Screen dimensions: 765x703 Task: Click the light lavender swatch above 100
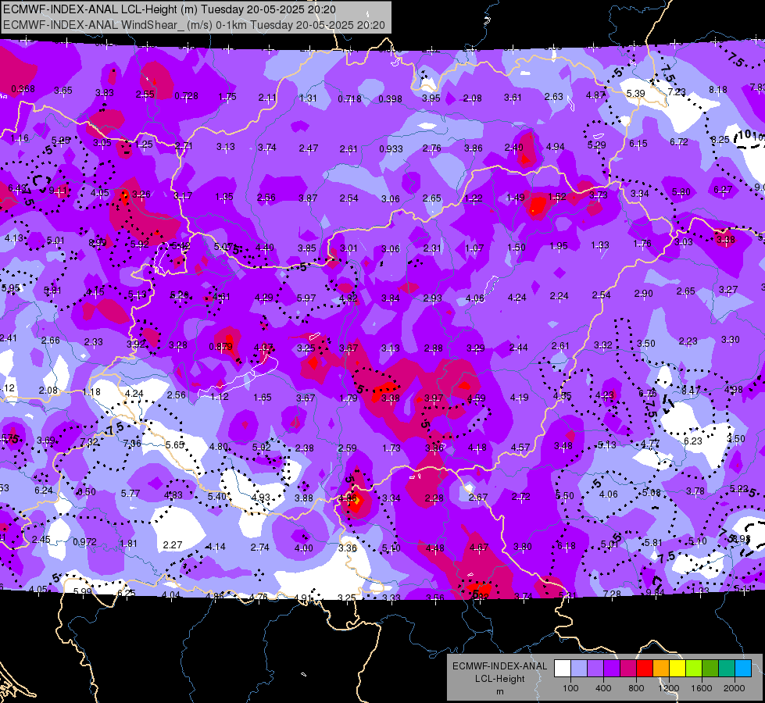579,669
